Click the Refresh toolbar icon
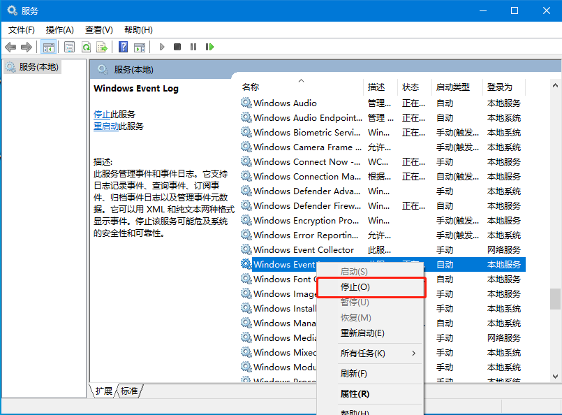Image resolution: width=562 pixels, height=415 pixels. coord(86,47)
